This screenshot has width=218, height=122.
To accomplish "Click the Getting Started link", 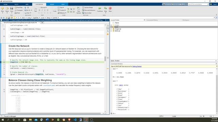I will tap(137, 66).
